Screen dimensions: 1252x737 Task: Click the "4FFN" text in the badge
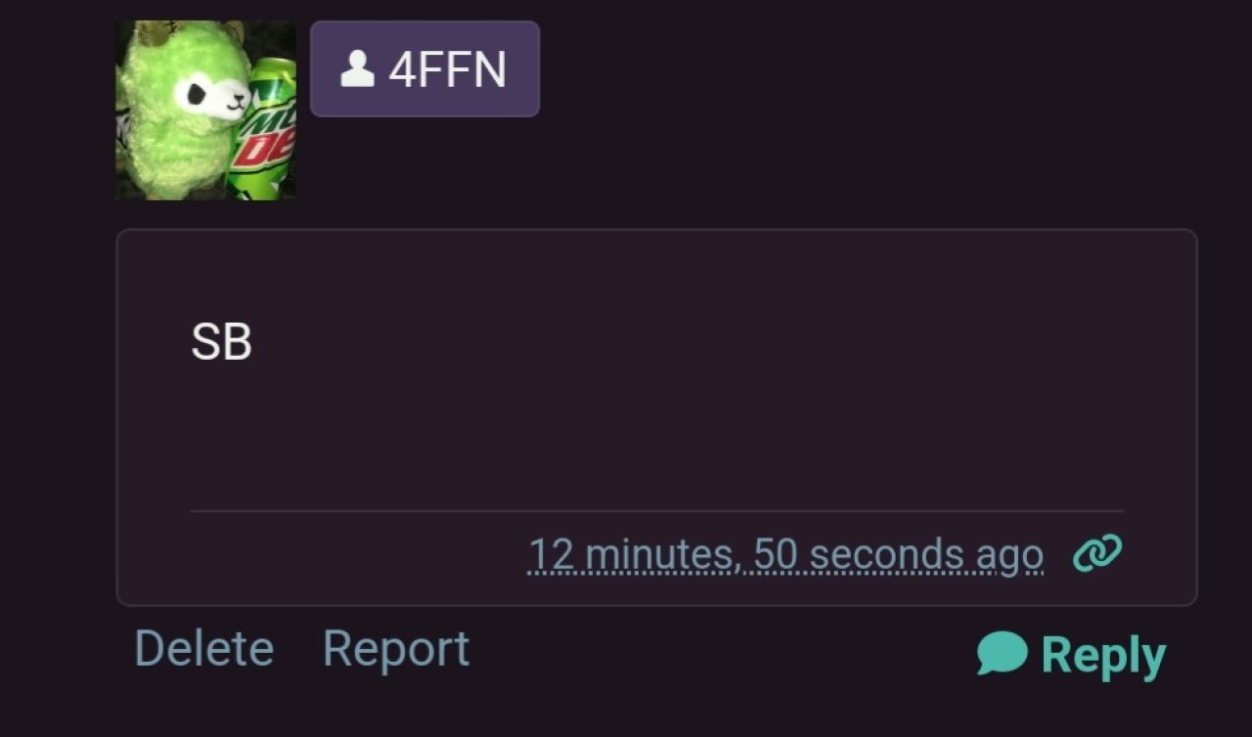(x=447, y=69)
